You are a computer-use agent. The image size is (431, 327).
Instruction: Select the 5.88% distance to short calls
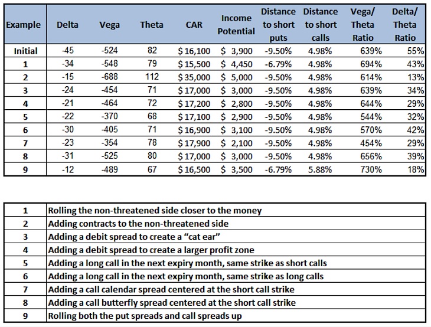pyautogui.click(x=320, y=169)
